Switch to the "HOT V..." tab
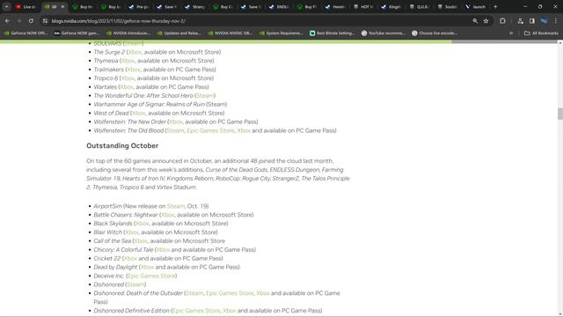 [363, 6]
